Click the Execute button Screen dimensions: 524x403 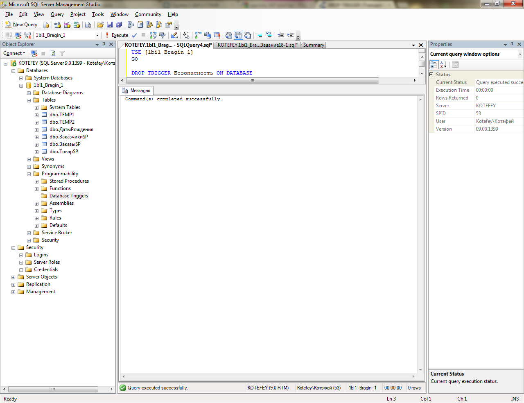tap(117, 35)
